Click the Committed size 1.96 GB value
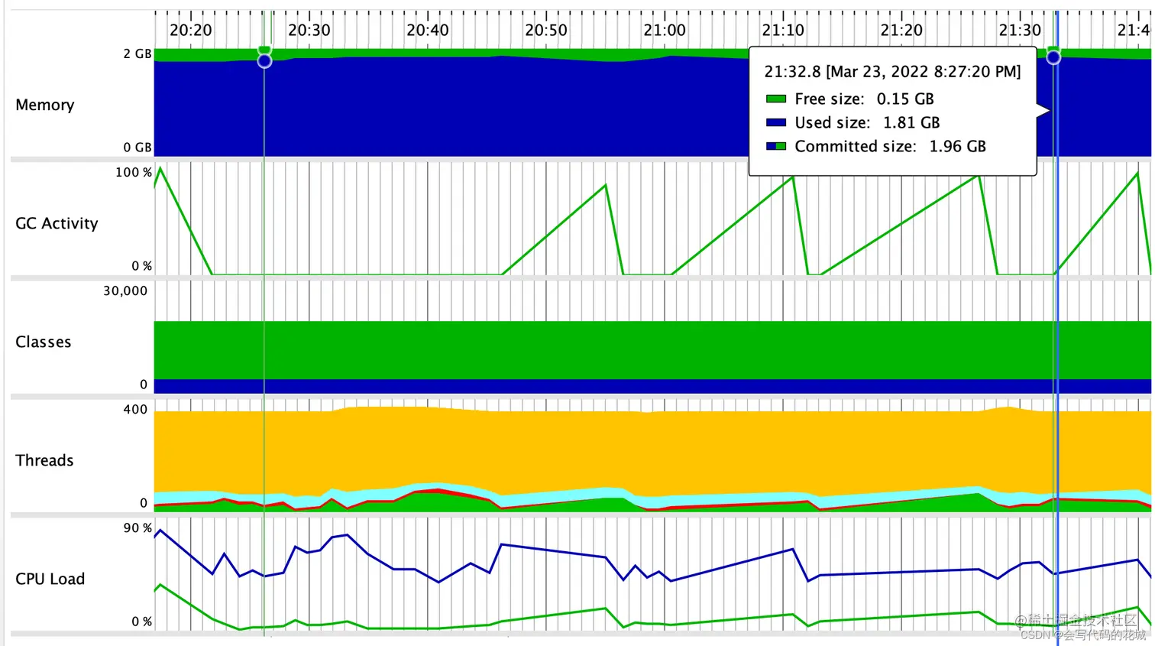Screen dimensions: 1155x646 point(957,147)
